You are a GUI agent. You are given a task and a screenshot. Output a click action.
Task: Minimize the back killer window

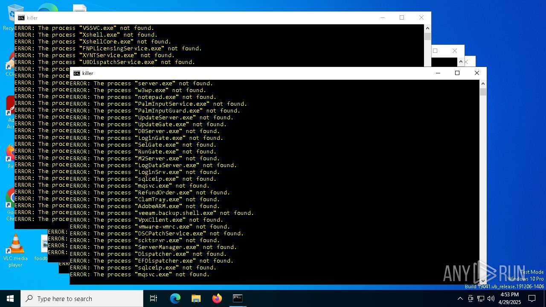point(382,17)
